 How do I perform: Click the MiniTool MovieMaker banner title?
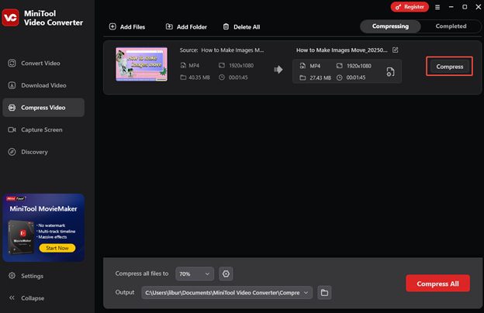pyautogui.click(x=43, y=208)
